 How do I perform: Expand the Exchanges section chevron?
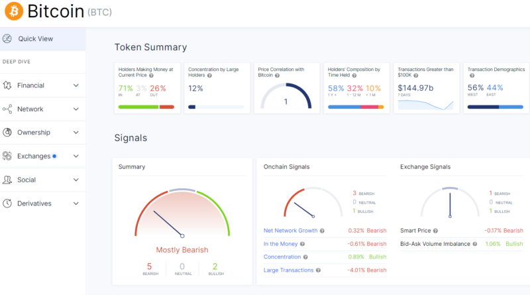point(76,156)
